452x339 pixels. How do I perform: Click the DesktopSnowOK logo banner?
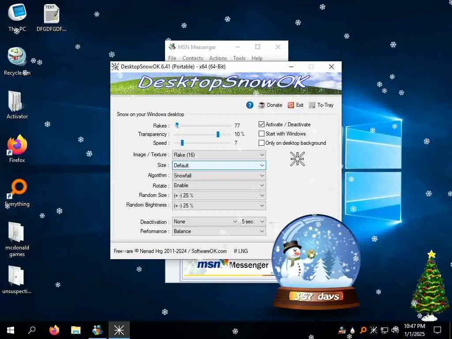(226, 83)
